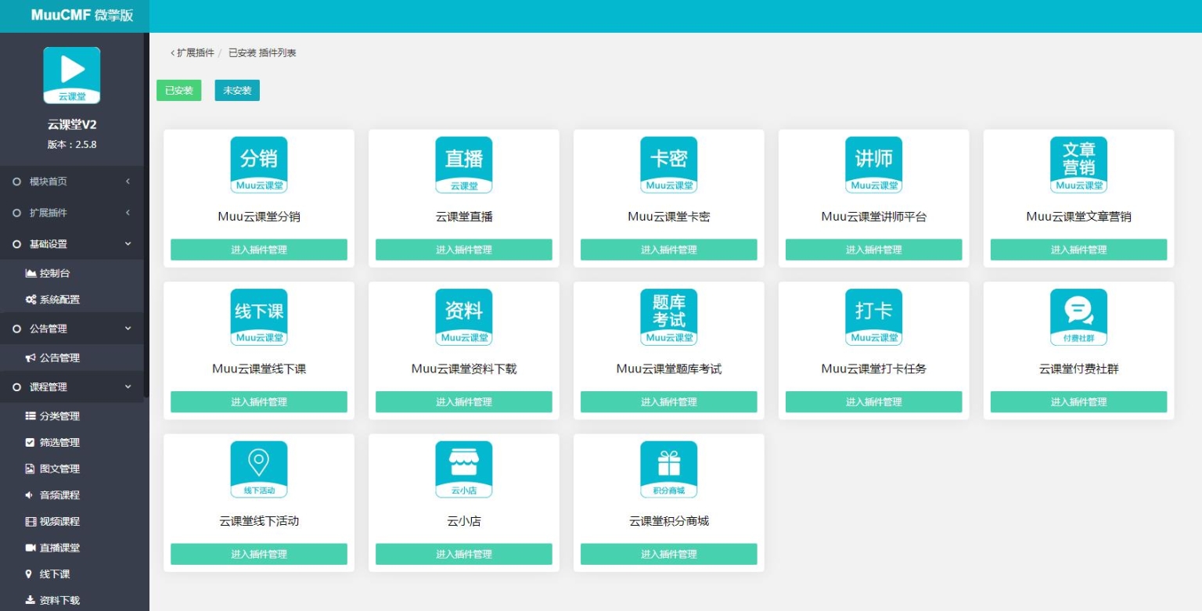The width and height of the screenshot is (1202, 611).
Task: Open the 云课堂直播 plugin icon
Action: (x=463, y=164)
